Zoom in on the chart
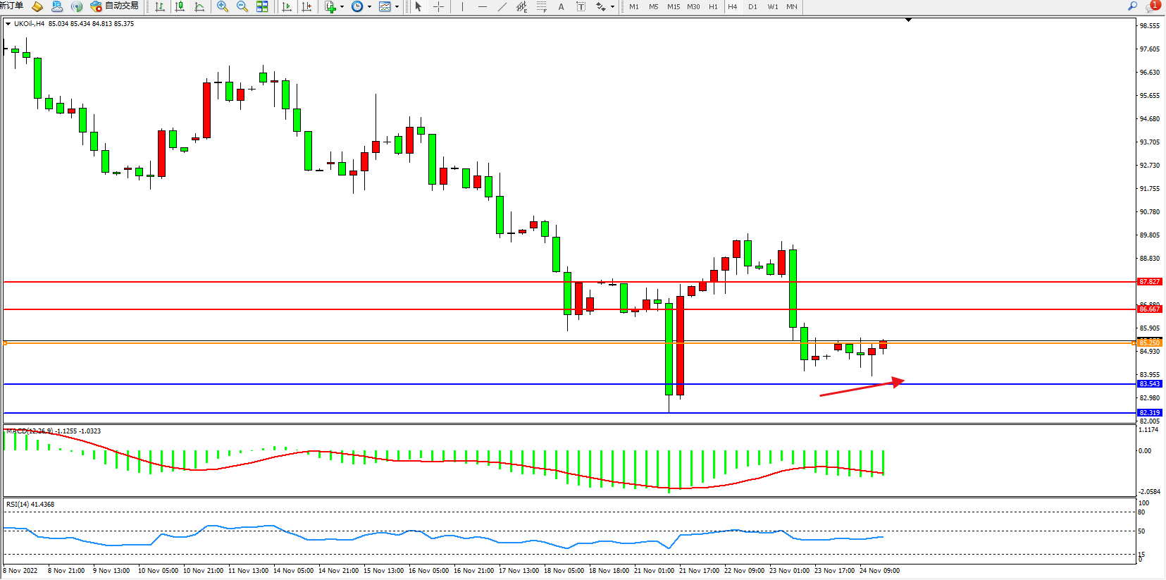Screen dimensions: 1166x580 223,6
